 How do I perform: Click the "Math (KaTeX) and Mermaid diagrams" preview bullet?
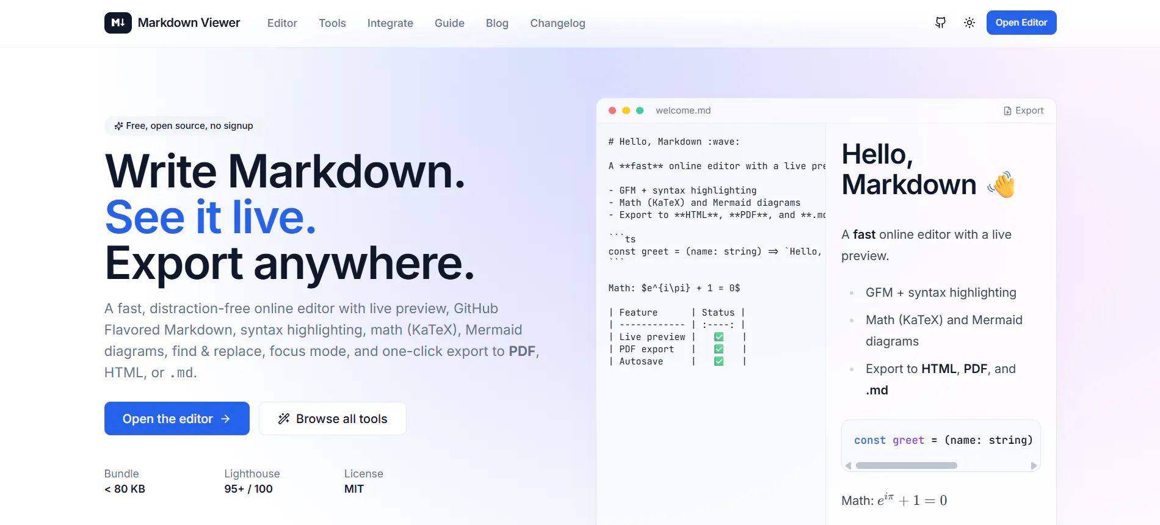pyautogui.click(x=944, y=330)
